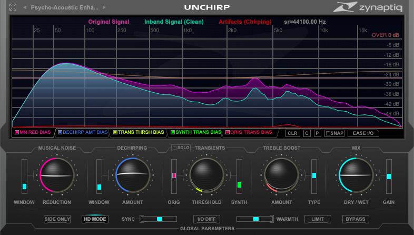
Task: Click the Transients THRESHOLD knob
Action: pyautogui.click(x=206, y=175)
